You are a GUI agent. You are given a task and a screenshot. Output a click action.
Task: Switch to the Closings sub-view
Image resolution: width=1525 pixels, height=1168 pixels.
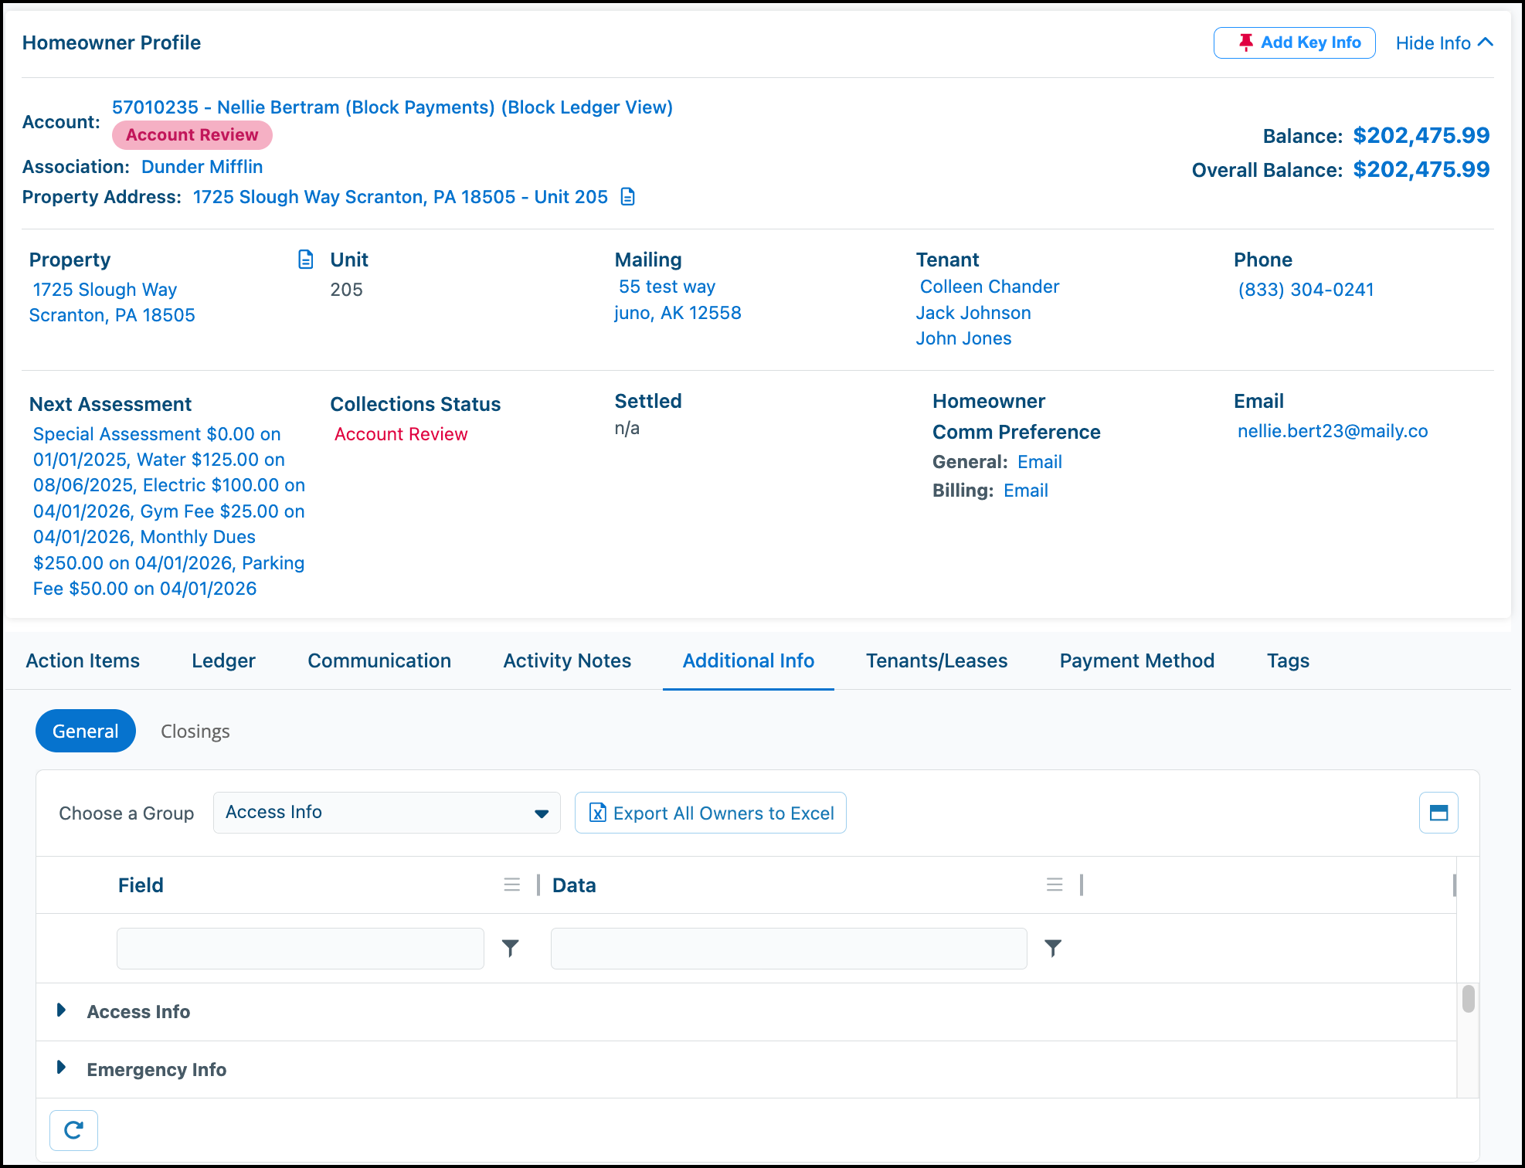(x=195, y=731)
